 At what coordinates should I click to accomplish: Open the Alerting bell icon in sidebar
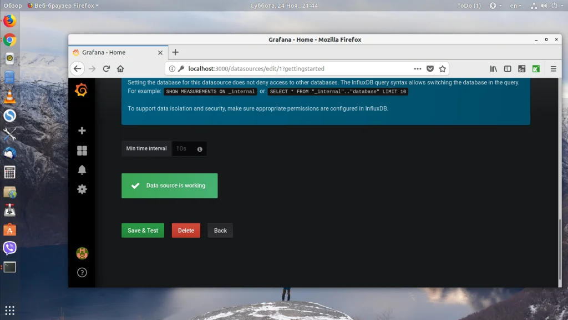coord(82,170)
